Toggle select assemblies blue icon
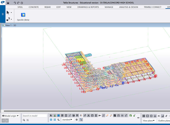170x125 pixels. [51, 119]
